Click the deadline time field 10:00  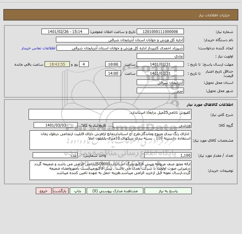point(113,64)
